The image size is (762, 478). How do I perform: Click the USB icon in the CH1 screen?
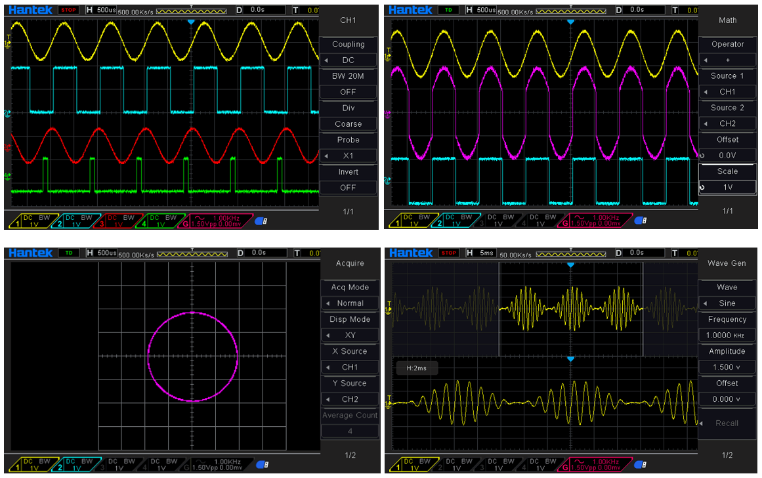pyautogui.click(x=261, y=221)
